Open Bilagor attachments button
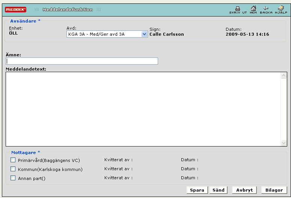This screenshot has height=198, width=291. (274, 190)
